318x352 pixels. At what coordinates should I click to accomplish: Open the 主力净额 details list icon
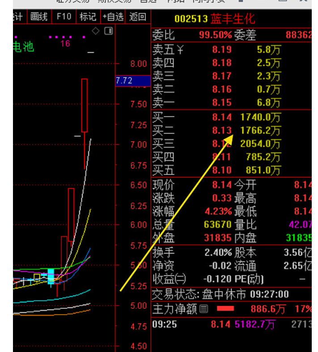204,309
